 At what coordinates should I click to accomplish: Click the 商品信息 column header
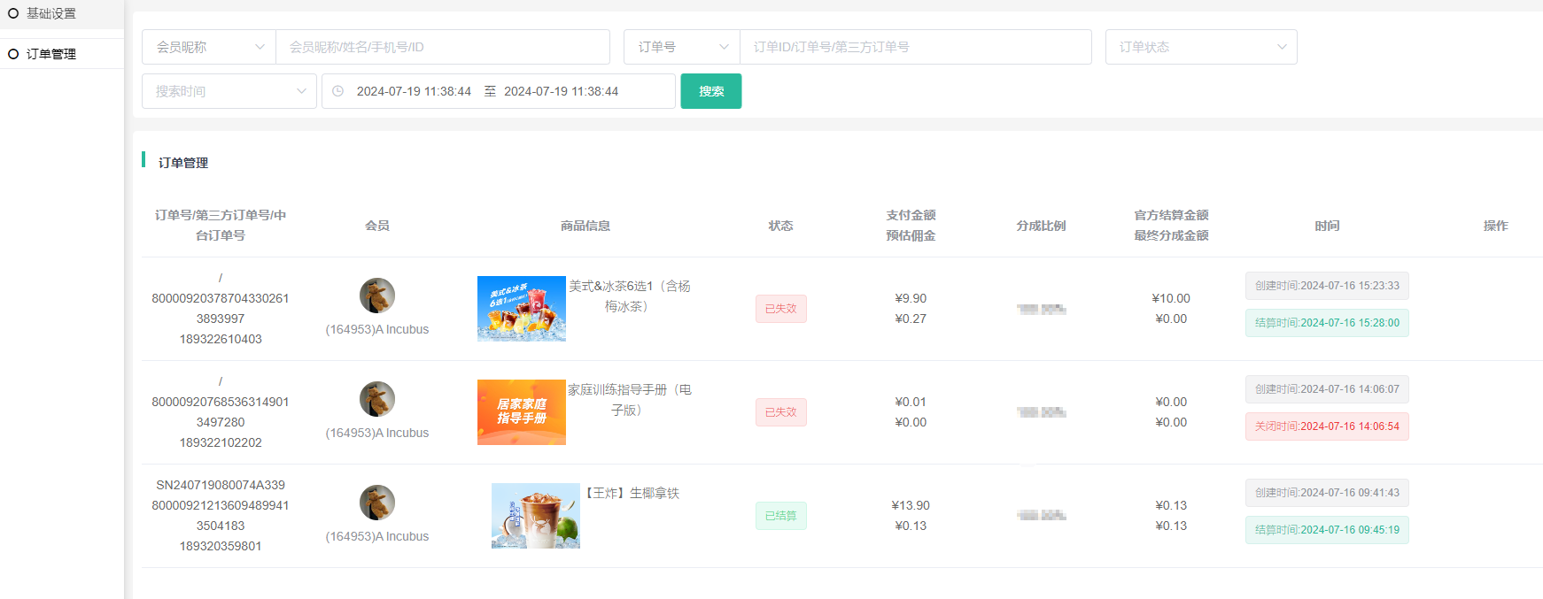pos(585,226)
